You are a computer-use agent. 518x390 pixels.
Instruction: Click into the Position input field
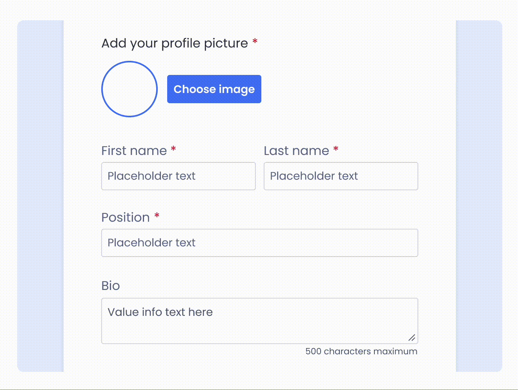(259, 243)
